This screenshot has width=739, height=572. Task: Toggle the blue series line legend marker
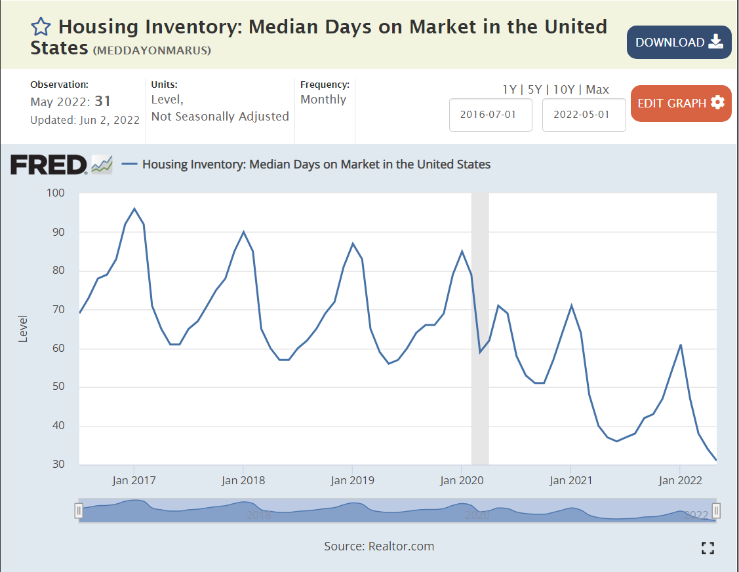pyautogui.click(x=129, y=164)
